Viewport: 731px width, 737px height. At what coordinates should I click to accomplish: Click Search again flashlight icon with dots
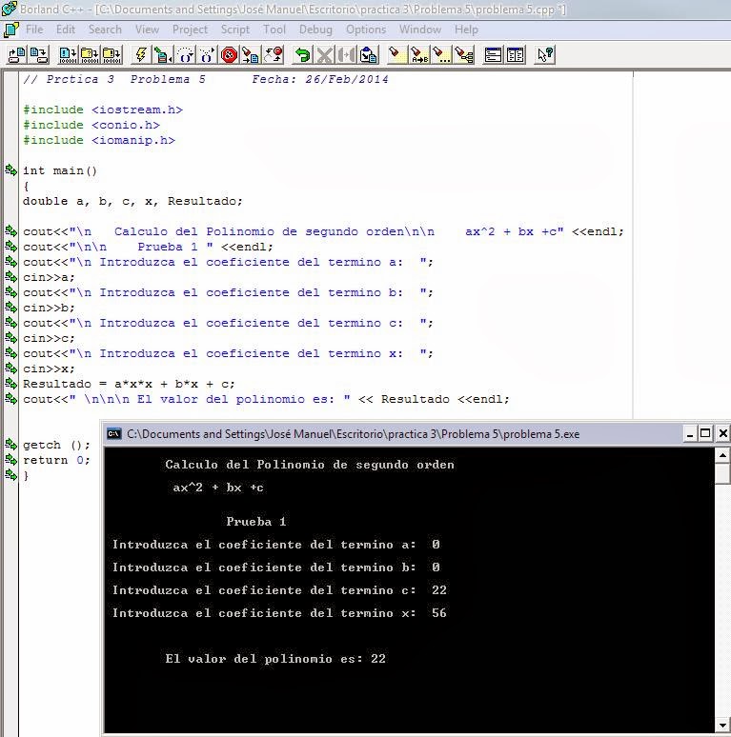441,55
